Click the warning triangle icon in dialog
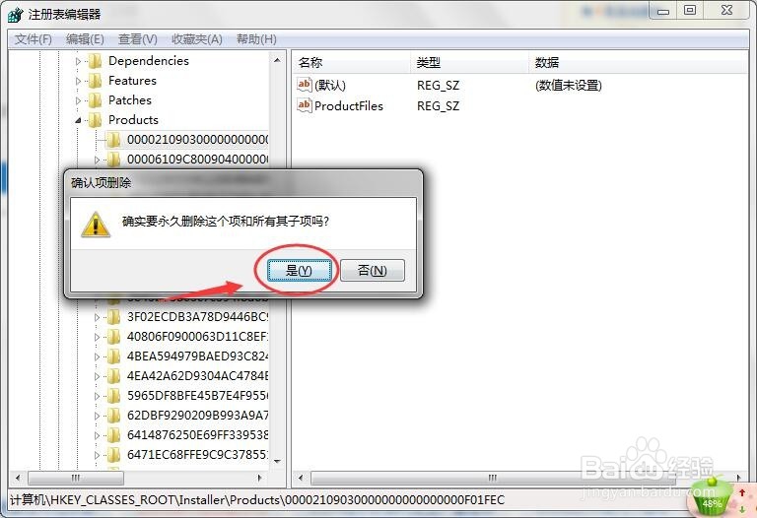Viewport: 757px width, 518px height. click(x=96, y=225)
